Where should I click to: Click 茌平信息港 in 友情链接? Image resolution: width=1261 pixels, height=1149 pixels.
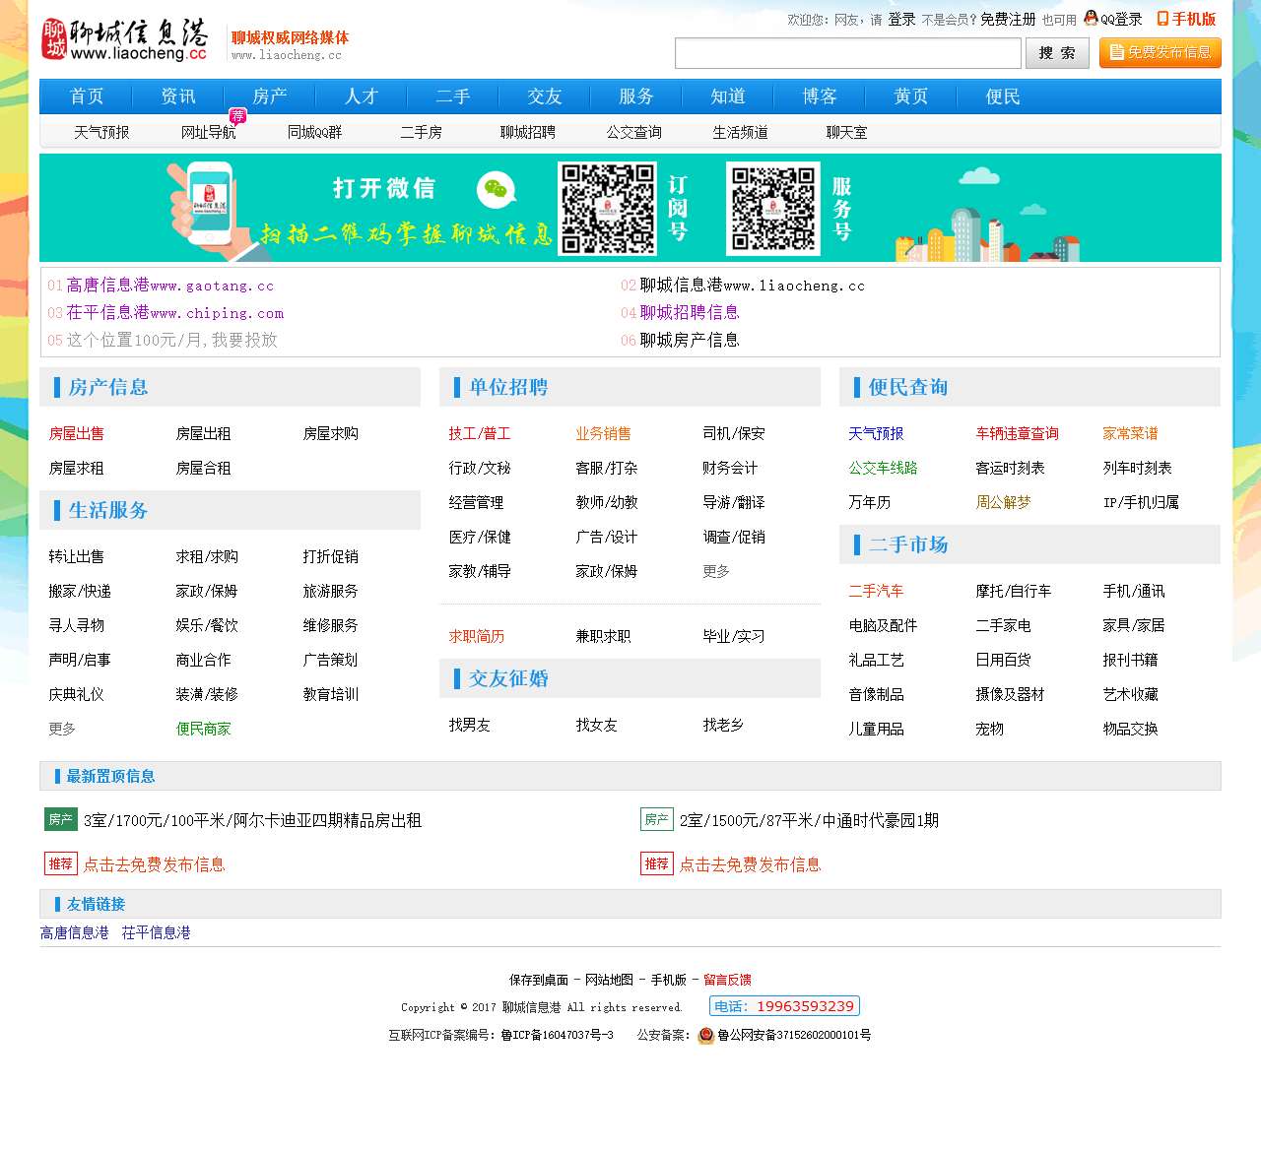coord(156,932)
